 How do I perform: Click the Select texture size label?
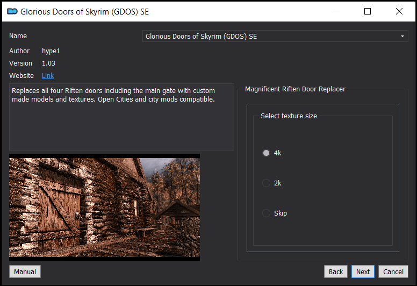[x=289, y=116]
